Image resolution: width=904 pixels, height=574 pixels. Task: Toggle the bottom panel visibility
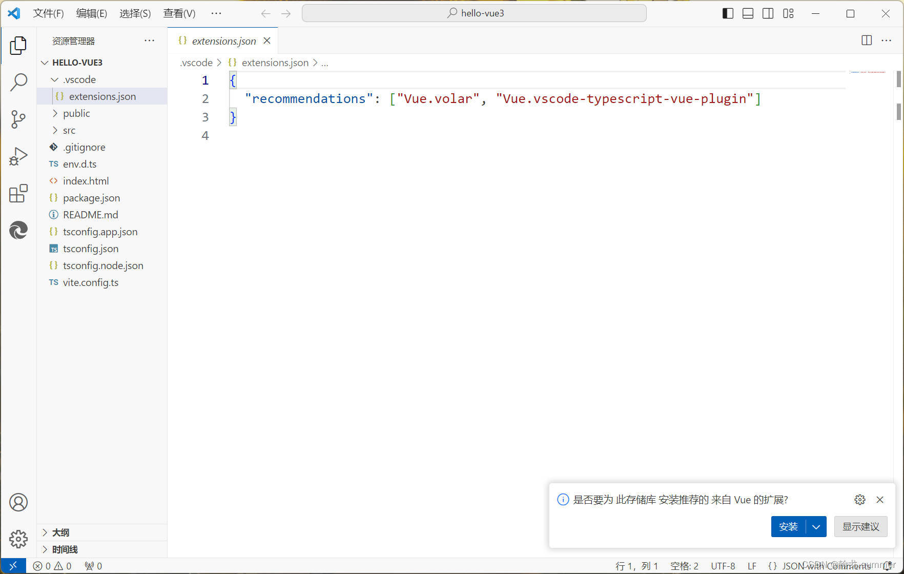[x=748, y=13]
